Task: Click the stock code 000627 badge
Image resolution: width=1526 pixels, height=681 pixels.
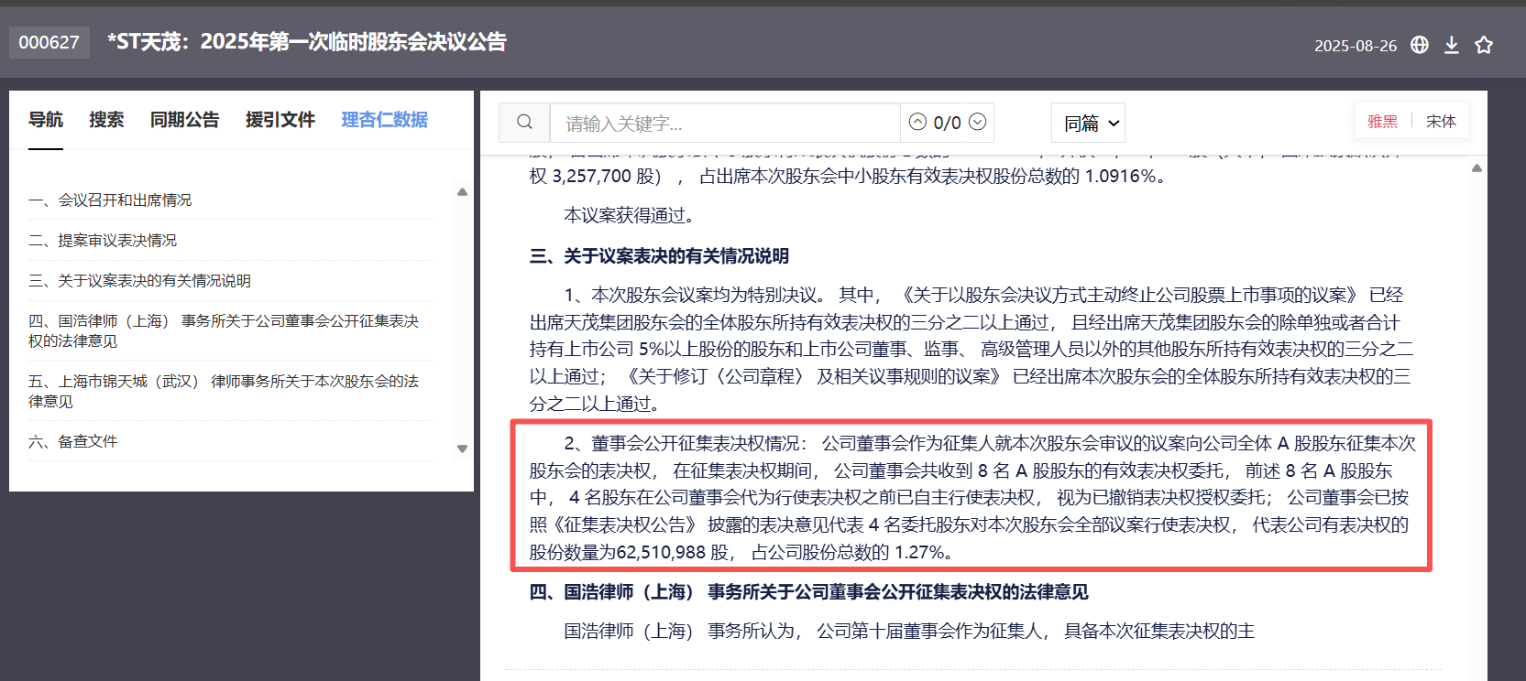Action: [49, 42]
